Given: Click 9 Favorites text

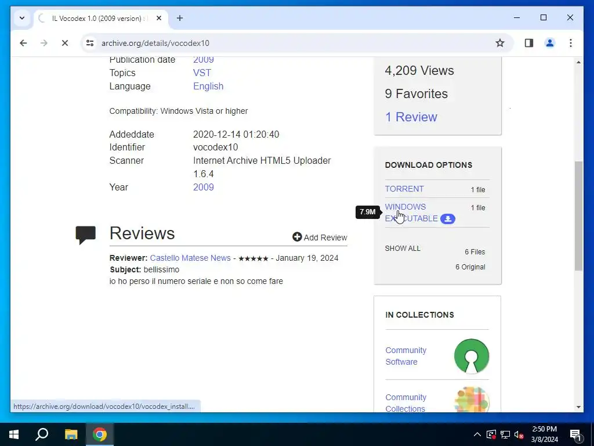Looking at the screenshot, I should click(x=416, y=93).
